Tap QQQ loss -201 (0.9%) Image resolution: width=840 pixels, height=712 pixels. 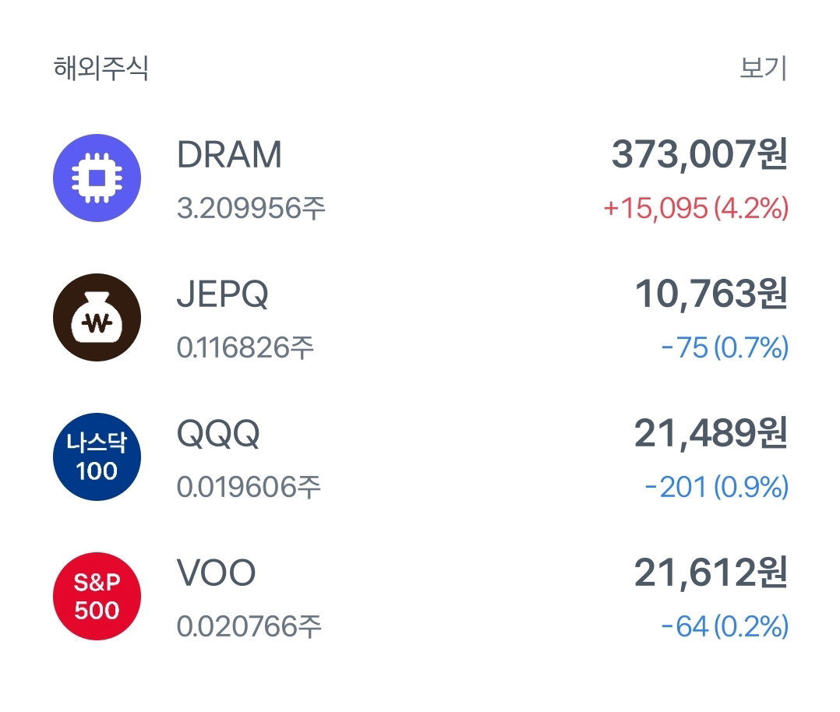point(717,486)
